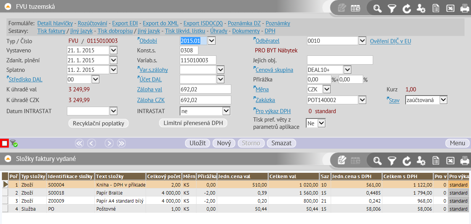Click the printer icon in FVU tuzemská toolbar
This screenshot has width=471, height=224.
[x=465, y=8]
